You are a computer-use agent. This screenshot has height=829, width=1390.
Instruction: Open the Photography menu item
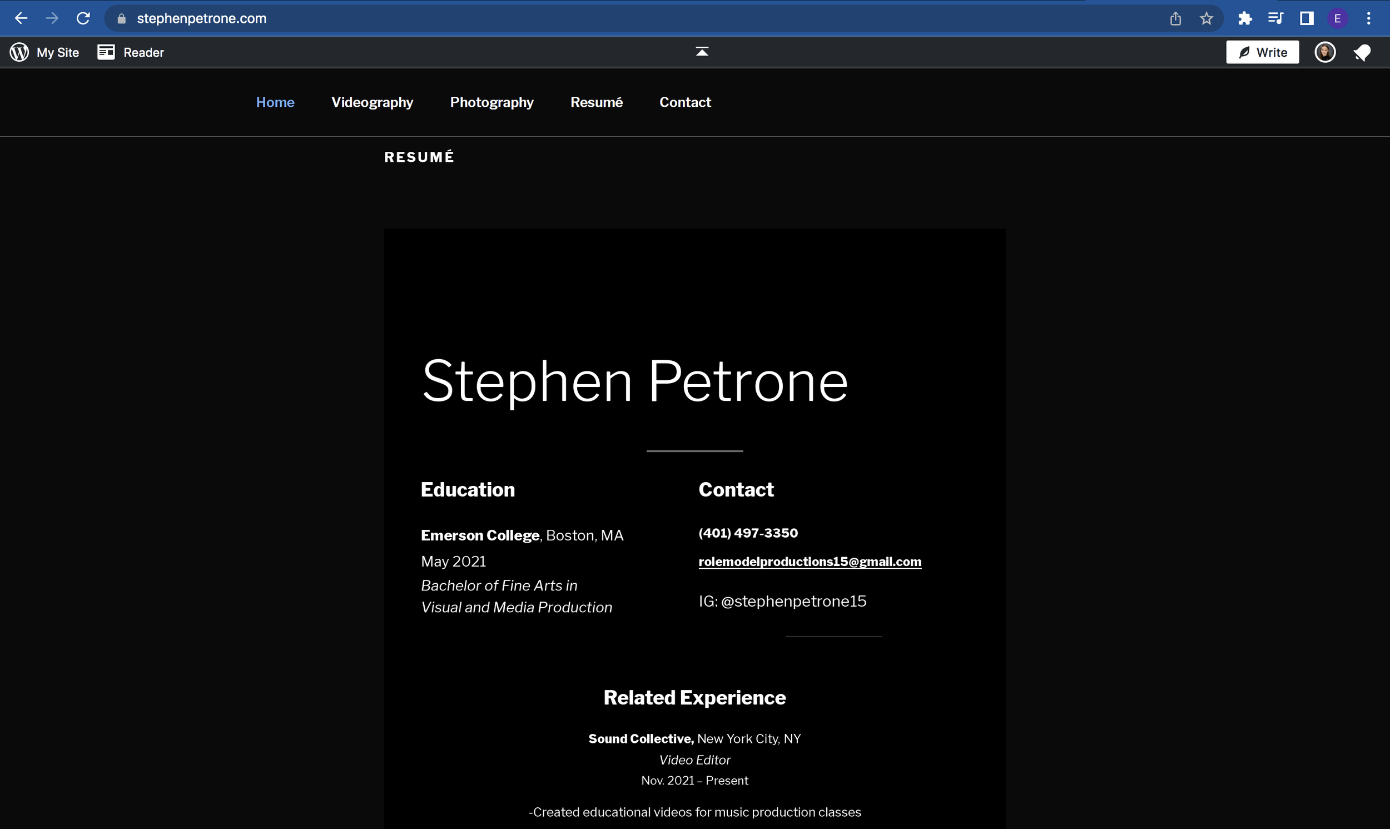(492, 102)
